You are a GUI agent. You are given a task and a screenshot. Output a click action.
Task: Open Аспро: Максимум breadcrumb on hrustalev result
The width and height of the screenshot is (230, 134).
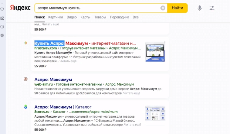click(x=125, y=48)
